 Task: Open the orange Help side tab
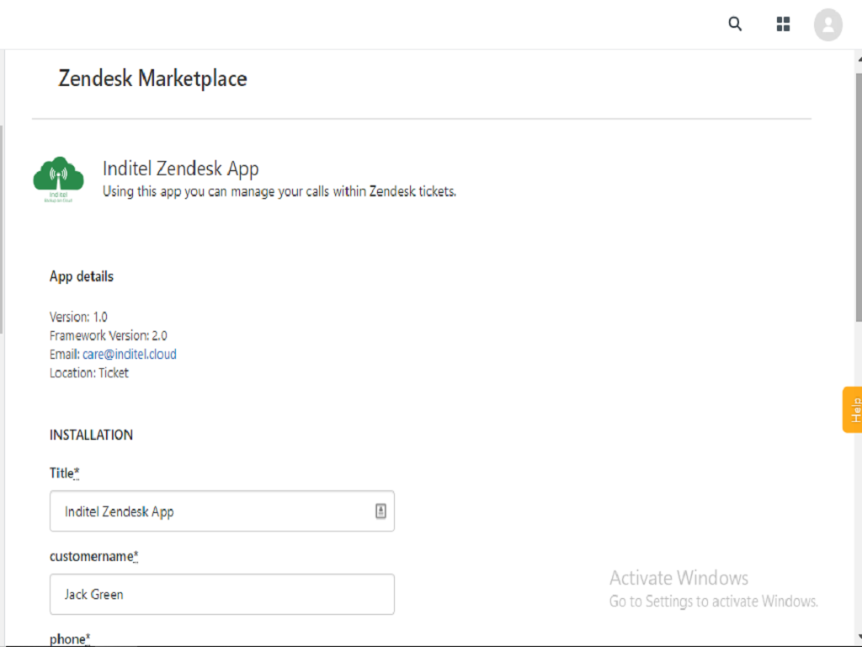click(853, 409)
